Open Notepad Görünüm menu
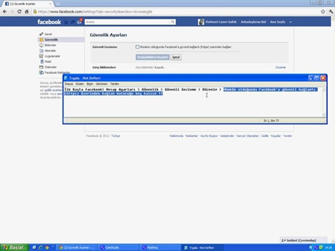 coord(102,84)
